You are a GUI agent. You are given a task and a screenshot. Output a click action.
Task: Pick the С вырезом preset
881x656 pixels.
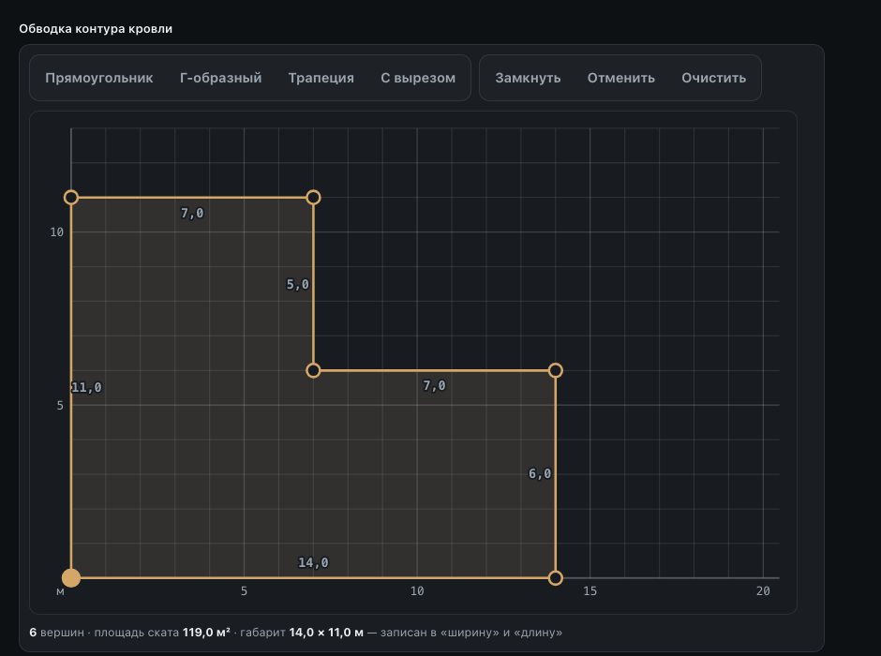coord(418,78)
